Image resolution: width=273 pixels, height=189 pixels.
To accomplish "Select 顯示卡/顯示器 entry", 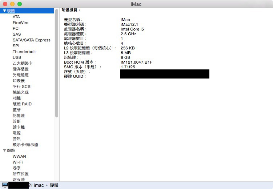I will (25, 145).
